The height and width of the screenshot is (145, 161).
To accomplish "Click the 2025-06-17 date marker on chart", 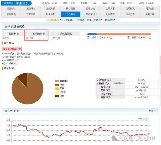I will click(143, 119).
